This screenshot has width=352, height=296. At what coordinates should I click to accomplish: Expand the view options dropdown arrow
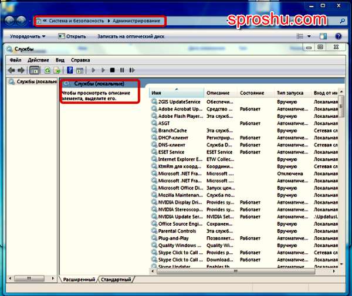pos(309,36)
